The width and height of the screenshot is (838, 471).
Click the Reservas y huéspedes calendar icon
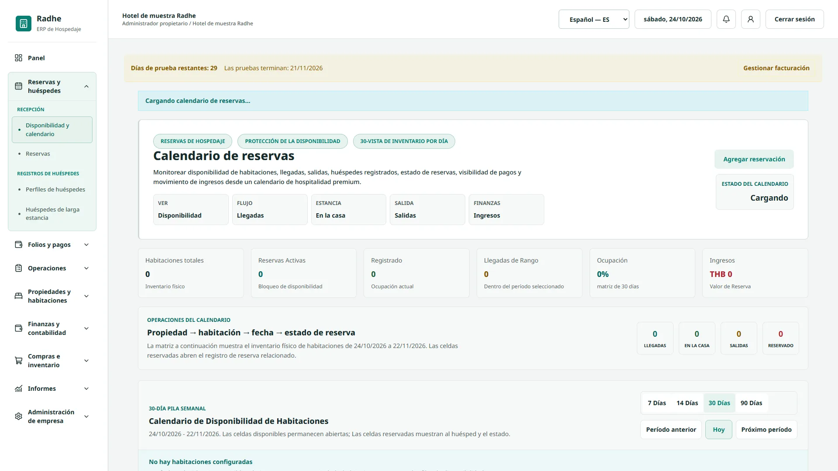point(18,86)
